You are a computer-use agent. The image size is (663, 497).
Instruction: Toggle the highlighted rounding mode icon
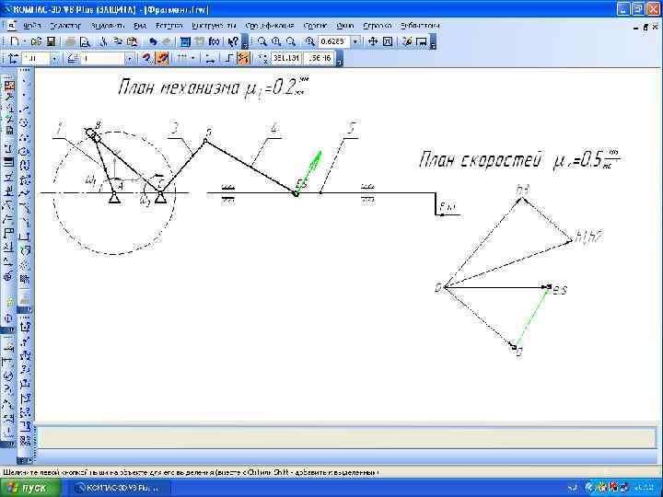click(x=243, y=58)
